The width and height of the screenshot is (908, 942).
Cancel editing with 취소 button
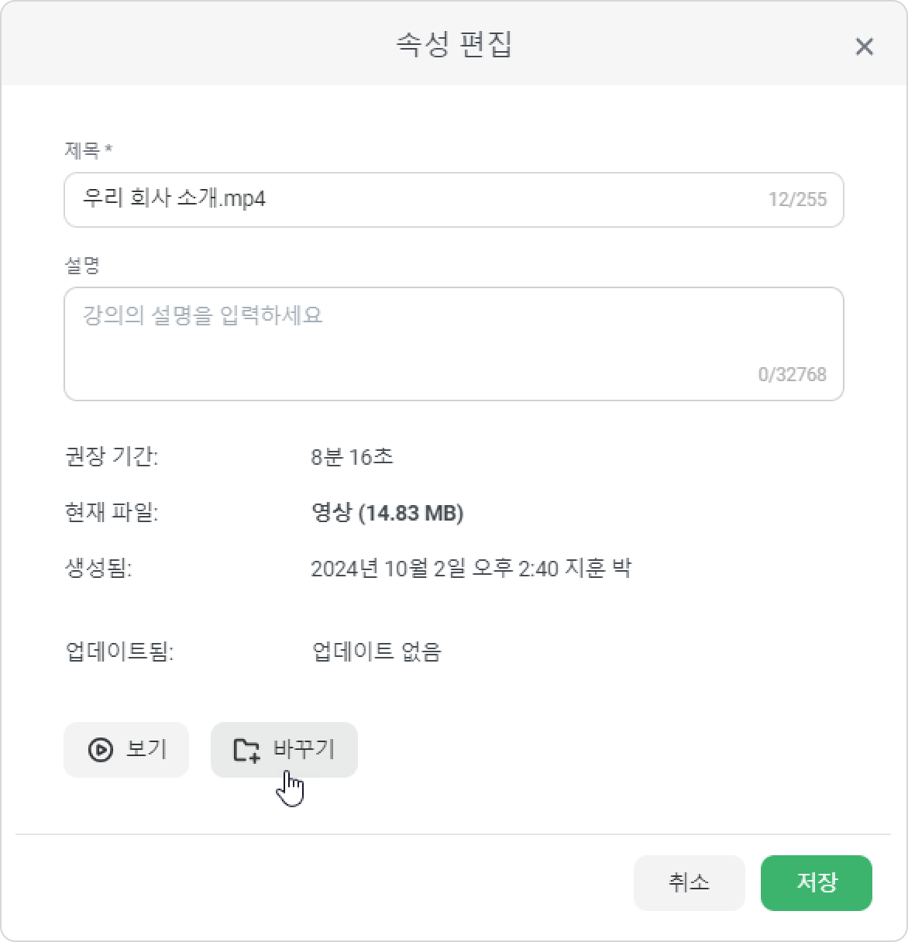pyautogui.click(x=689, y=882)
